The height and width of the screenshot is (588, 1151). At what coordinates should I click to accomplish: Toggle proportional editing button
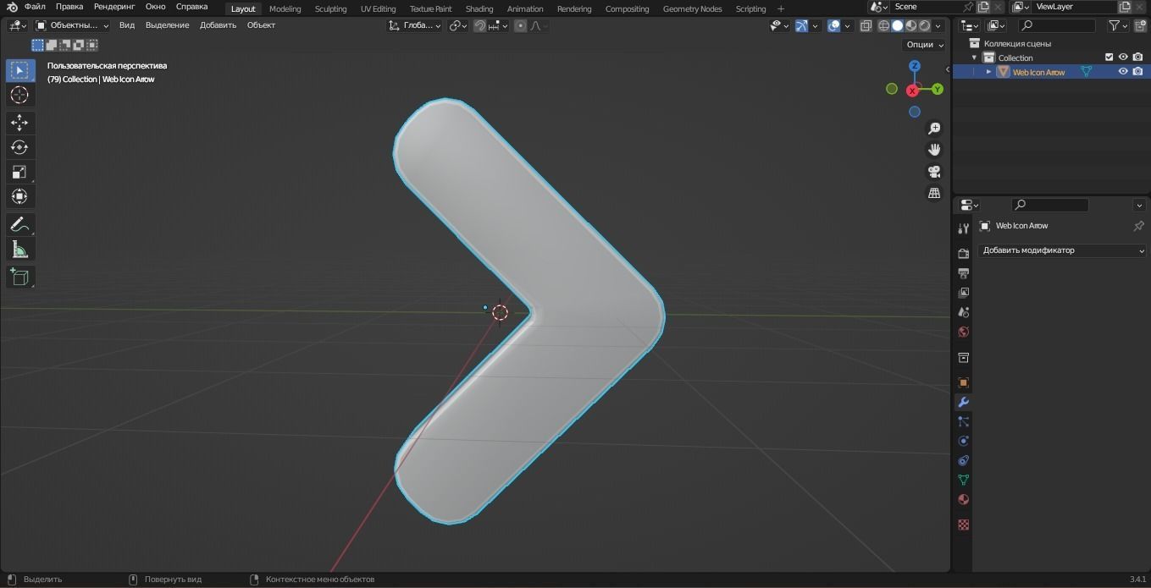[521, 25]
